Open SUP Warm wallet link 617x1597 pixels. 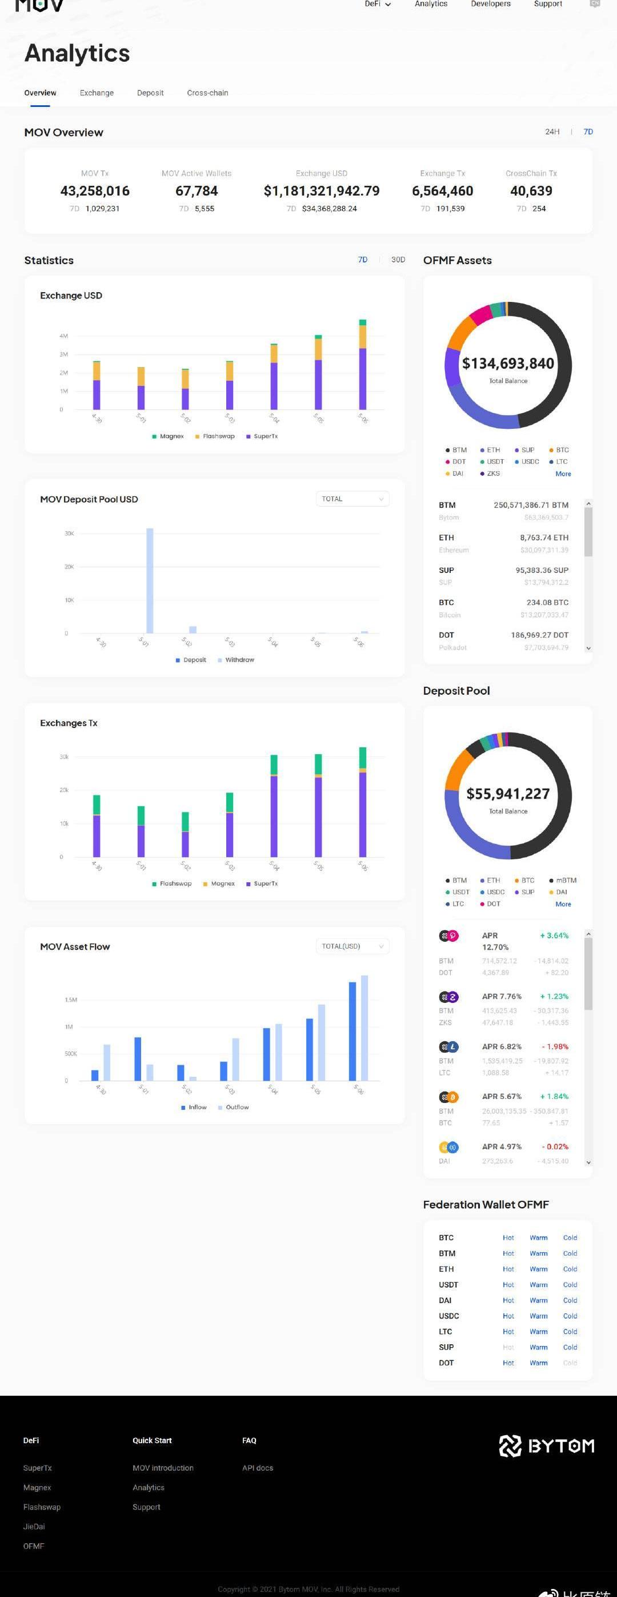538,1347
